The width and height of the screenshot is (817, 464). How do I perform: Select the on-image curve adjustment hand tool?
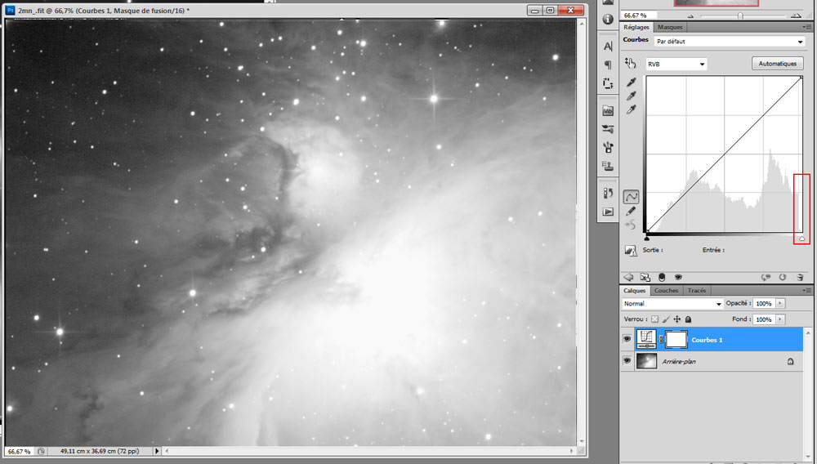pyautogui.click(x=631, y=64)
